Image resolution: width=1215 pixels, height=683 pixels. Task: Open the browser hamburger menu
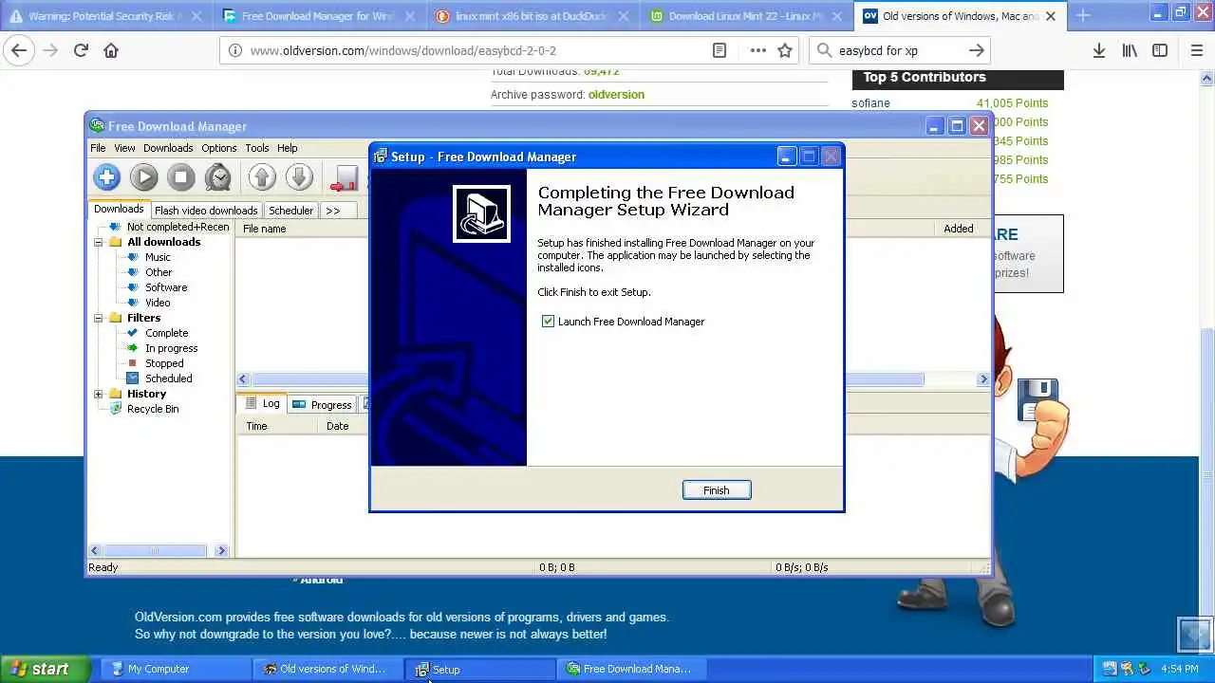pos(1197,50)
